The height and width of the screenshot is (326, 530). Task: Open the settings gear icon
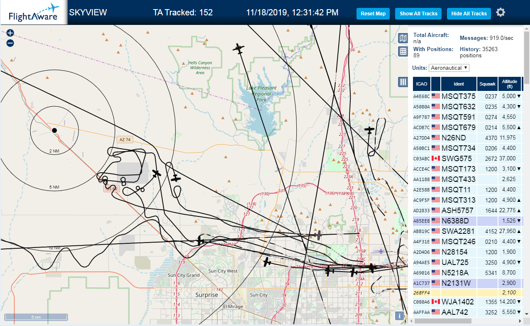click(501, 12)
